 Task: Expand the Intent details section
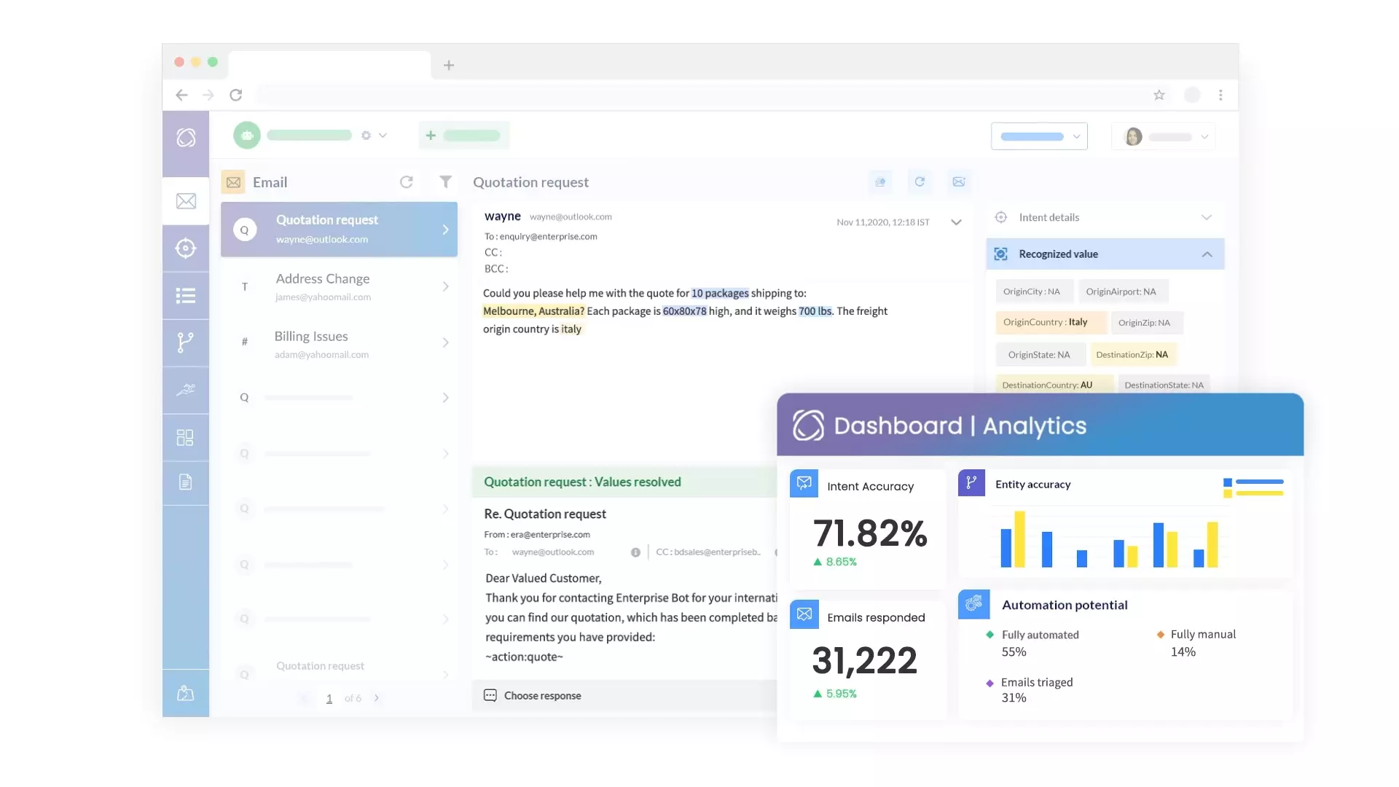1207,217
